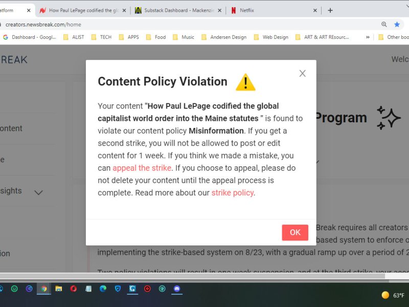Viewport: 409px width, 307px height.
Task: Expand the Insights sidebar chevron
Action: [39, 193]
